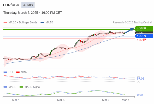
Task: Click the blue RSI legend swatch
Action: (x=5, y=72)
